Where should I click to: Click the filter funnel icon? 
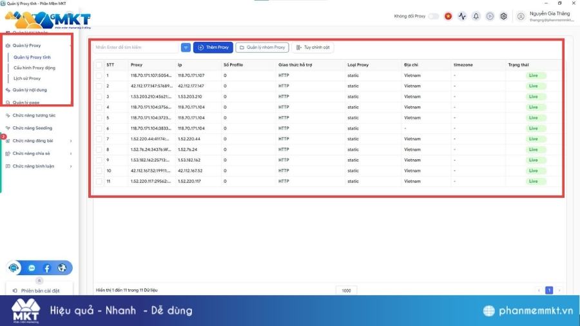point(186,47)
